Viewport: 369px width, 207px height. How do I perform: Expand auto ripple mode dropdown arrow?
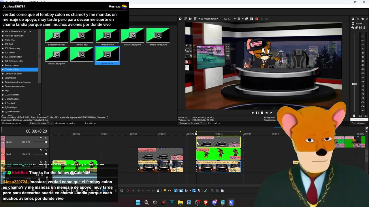click(190, 191)
